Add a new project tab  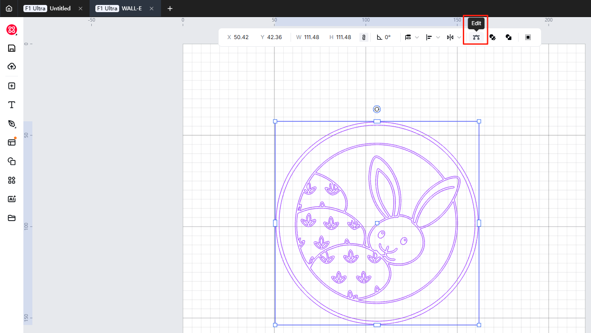tap(170, 9)
